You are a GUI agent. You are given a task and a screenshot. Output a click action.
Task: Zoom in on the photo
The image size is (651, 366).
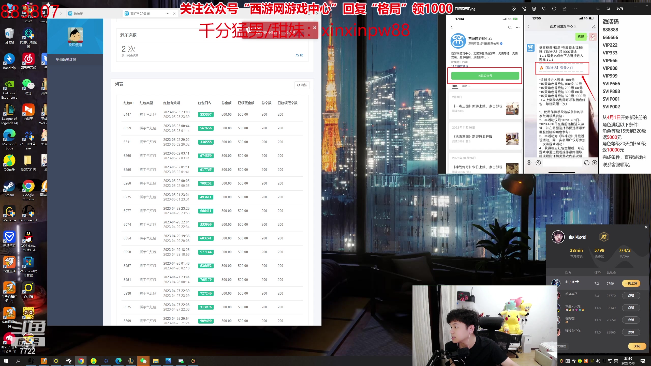point(609,9)
